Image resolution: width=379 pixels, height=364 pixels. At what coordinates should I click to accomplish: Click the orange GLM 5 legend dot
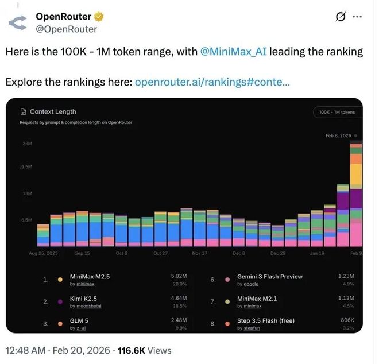pyautogui.click(x=61, y=324)
